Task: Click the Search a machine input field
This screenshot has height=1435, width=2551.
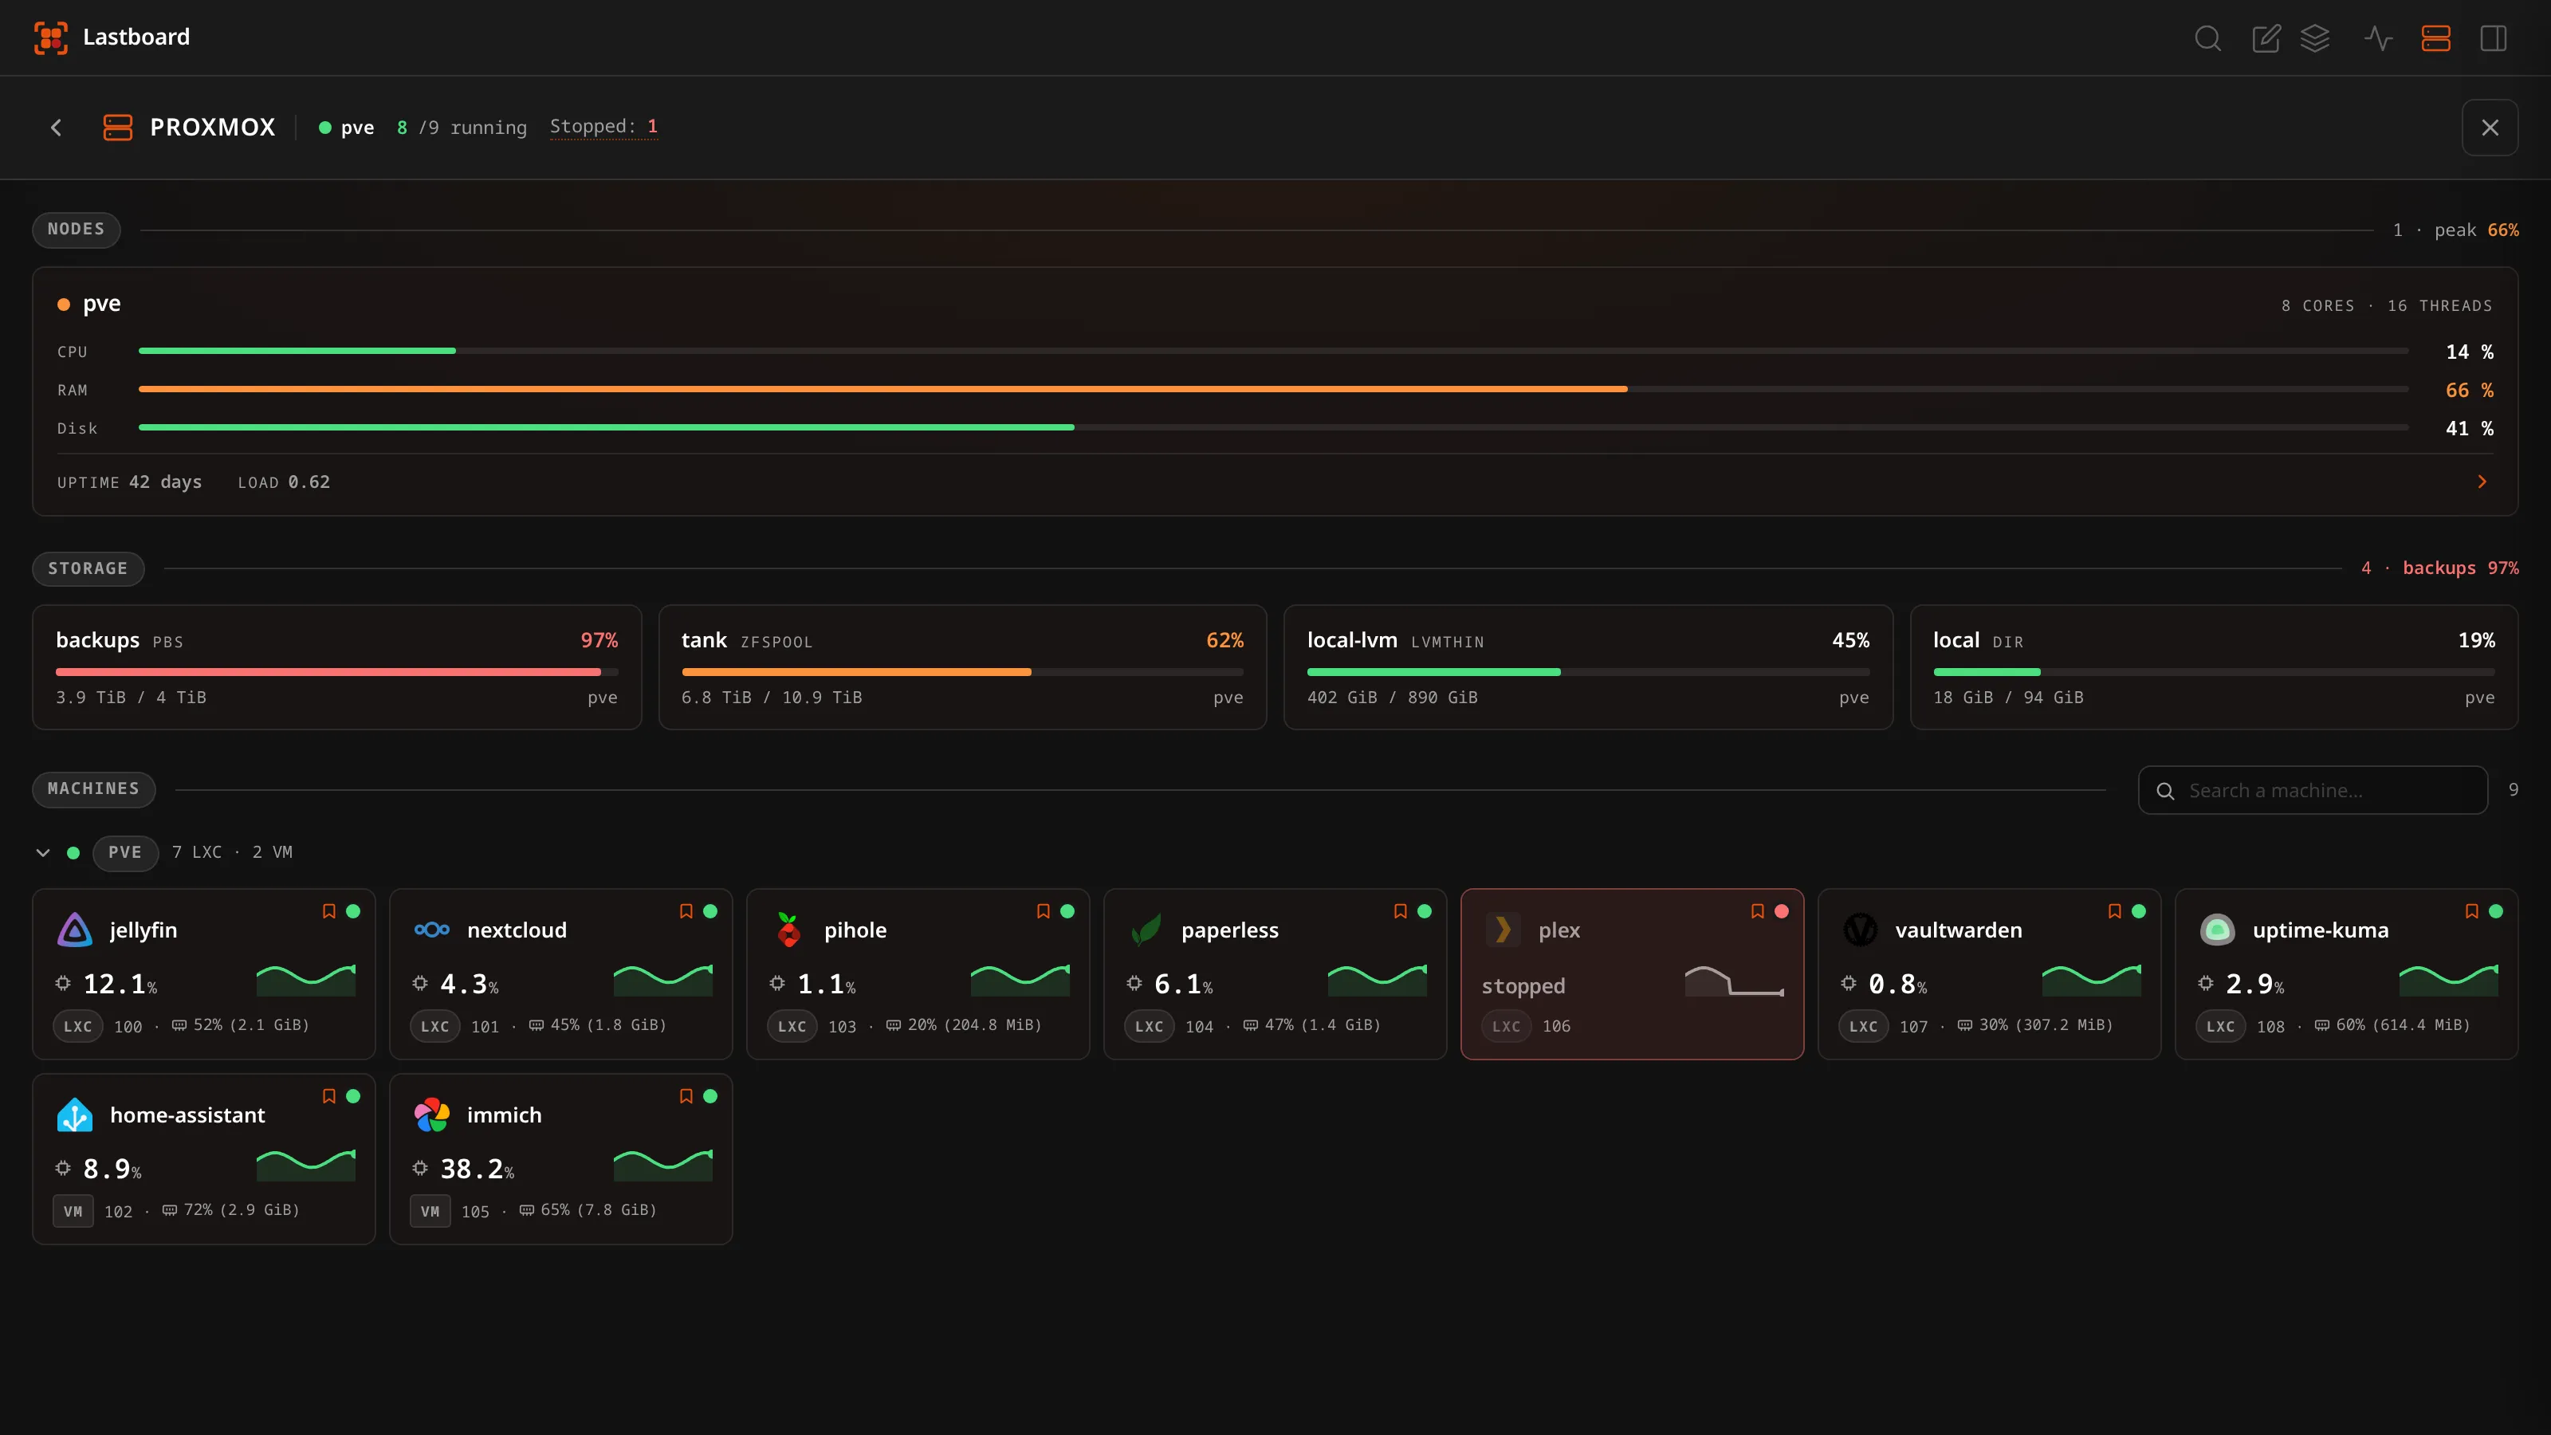Action: [2313, 790]
